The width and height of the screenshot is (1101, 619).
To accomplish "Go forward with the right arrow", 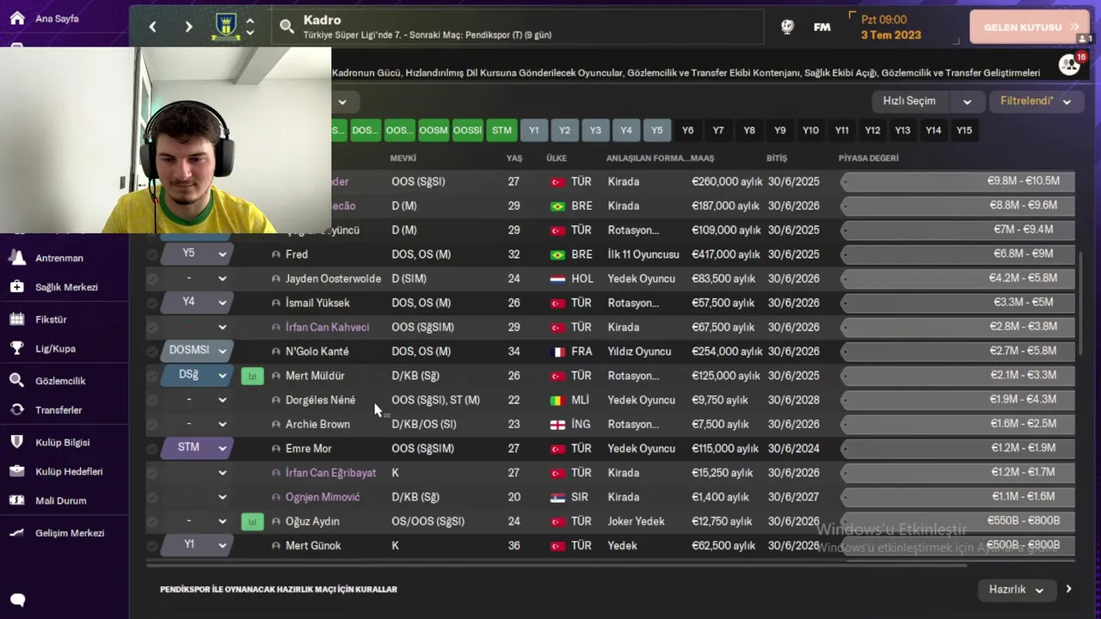I will click(188, 28).
